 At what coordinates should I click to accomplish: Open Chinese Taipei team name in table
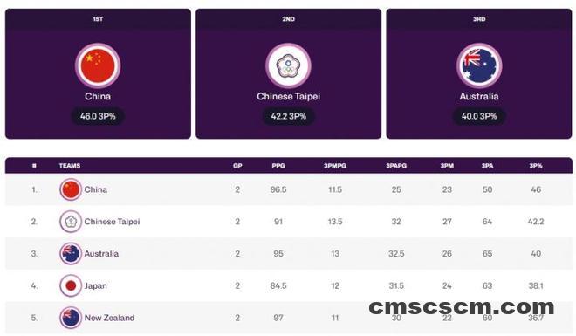tap(112, 222)
